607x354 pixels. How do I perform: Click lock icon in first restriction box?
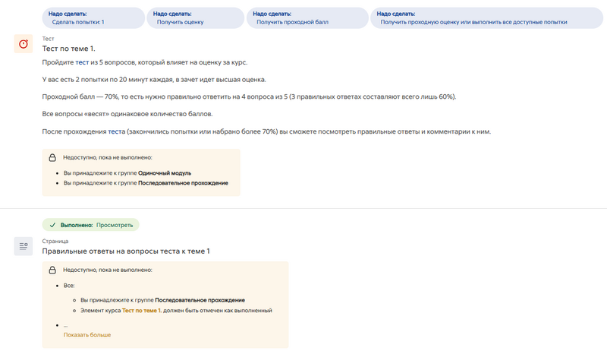(x=52, y=157)
